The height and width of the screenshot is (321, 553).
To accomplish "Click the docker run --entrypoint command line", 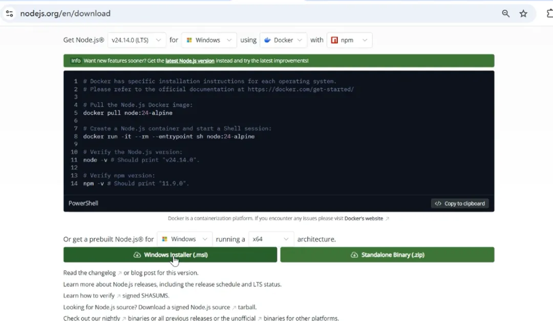I will click(x=168, y=136).
